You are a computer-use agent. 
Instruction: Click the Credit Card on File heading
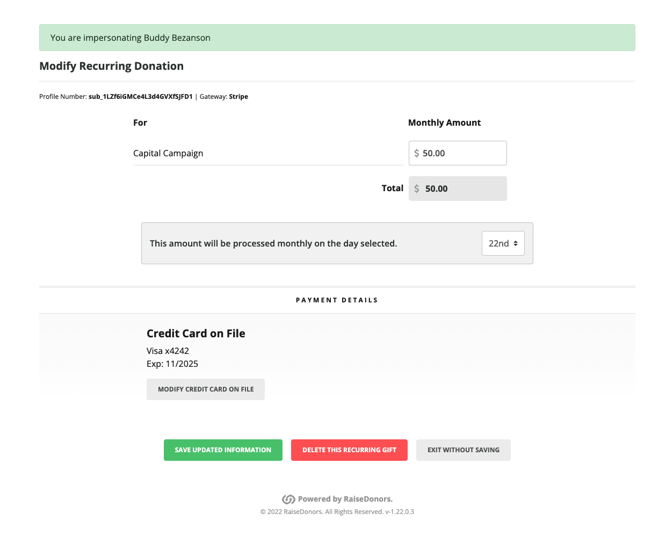tap(196, 334)
